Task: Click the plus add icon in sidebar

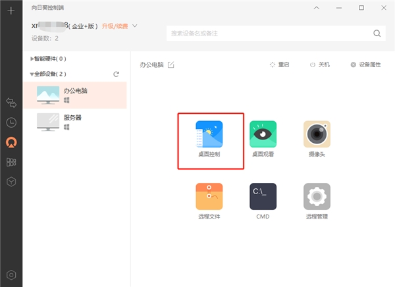Action: coord(11,11)
